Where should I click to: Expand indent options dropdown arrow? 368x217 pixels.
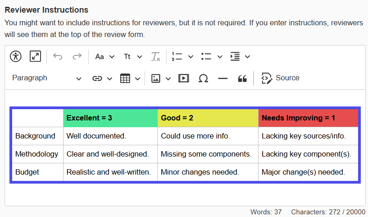pyautogui.click(x=247, y=57)
